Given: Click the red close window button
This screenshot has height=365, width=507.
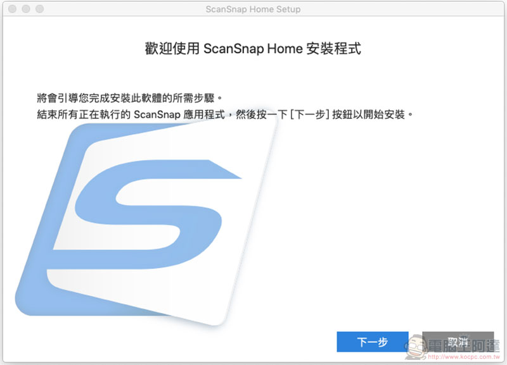Looking at the screenshot, I should click(13, 9).
